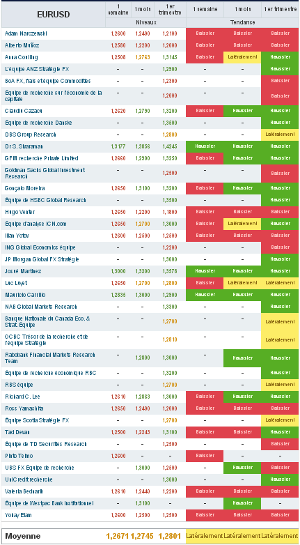Select the value 1,2243

point(143,431)
